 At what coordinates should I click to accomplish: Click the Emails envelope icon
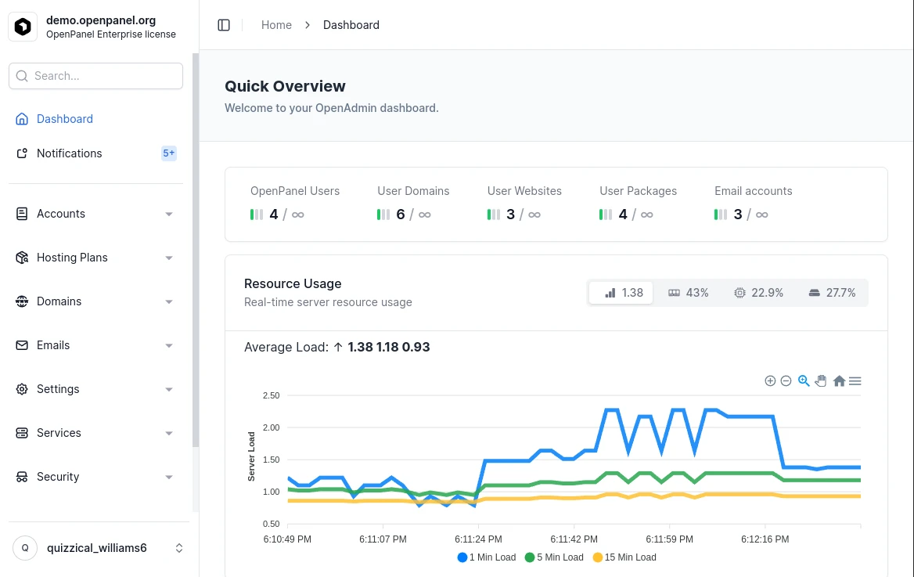point(22,345)
